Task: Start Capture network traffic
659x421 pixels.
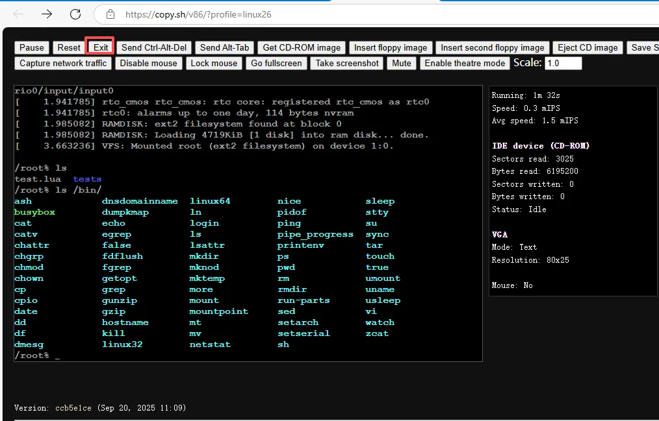Action: coord(63,64)
